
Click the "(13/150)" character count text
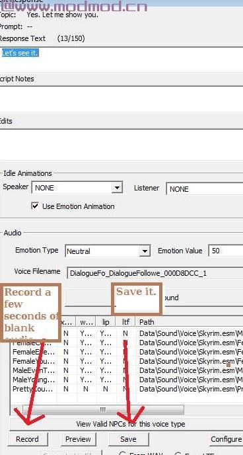pyautogui.click(x=71, y=38)
